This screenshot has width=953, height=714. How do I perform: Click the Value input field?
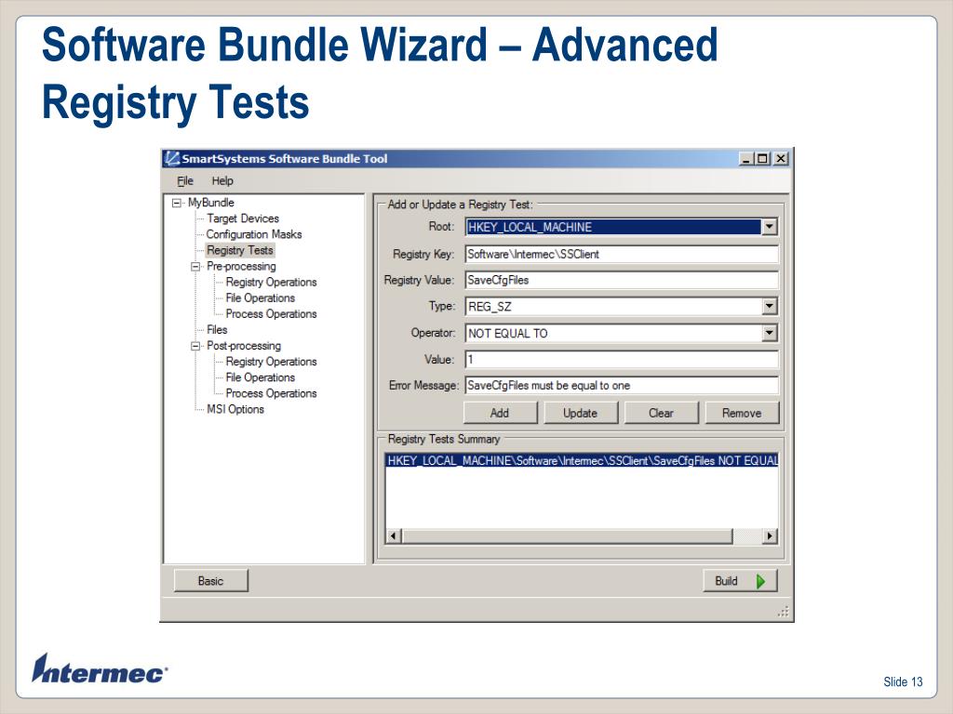pyautogui.click(x=622, y=360)
